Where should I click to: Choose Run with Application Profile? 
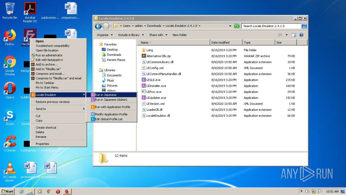pyautogui.click(x=111, y=107)
